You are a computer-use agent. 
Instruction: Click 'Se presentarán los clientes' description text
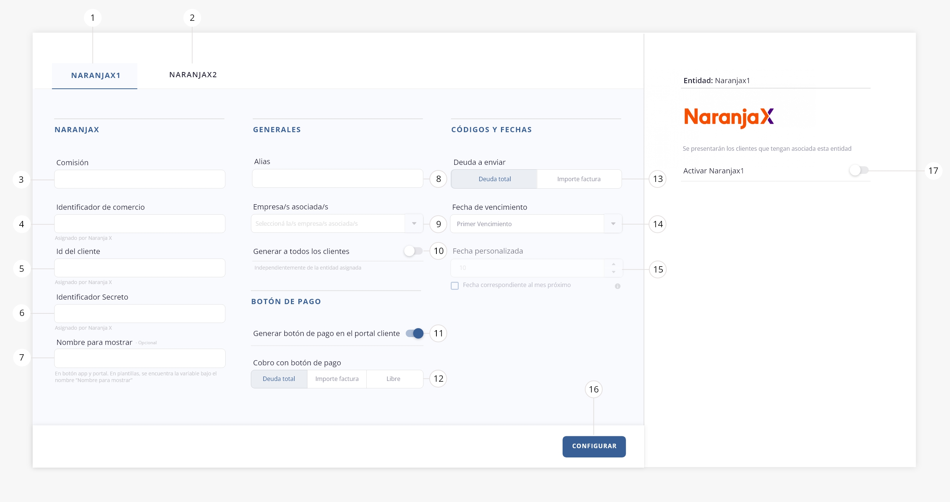point(767,149)
